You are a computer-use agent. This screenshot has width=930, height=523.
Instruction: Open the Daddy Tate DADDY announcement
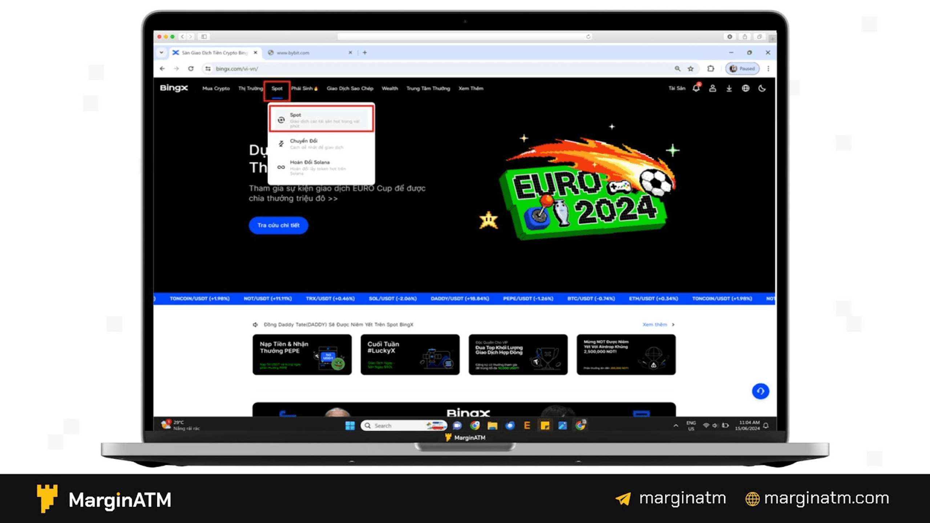pyautogui.click(x=338, y=324)
